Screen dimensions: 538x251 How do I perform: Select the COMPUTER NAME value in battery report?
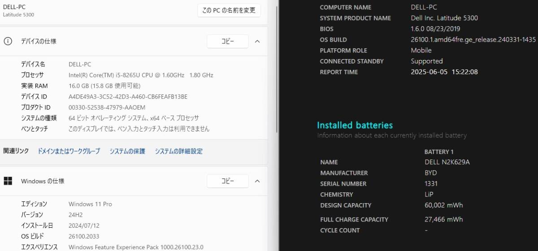[x=424, y=8]
